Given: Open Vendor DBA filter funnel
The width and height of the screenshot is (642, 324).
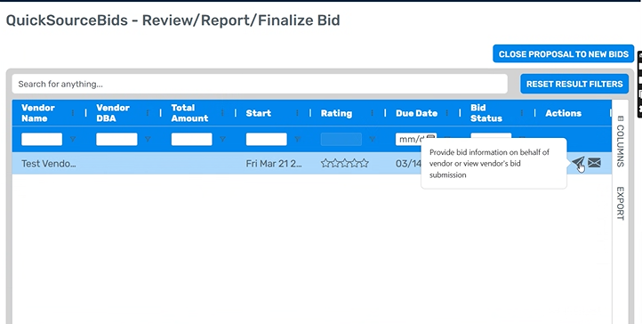Looking at the screenshot, I should [x=148, y=139].
